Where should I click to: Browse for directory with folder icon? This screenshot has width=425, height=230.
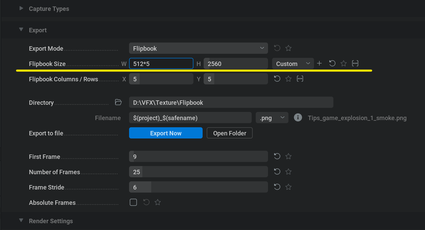pyautogui.click(x=118, y=102)
